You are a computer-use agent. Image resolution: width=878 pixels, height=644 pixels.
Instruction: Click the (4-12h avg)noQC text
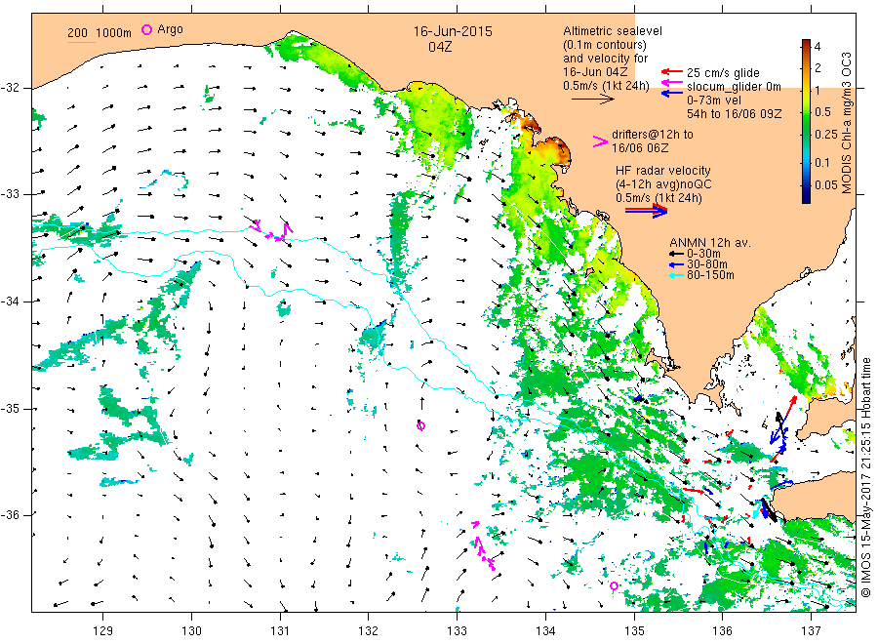point(663,184)
